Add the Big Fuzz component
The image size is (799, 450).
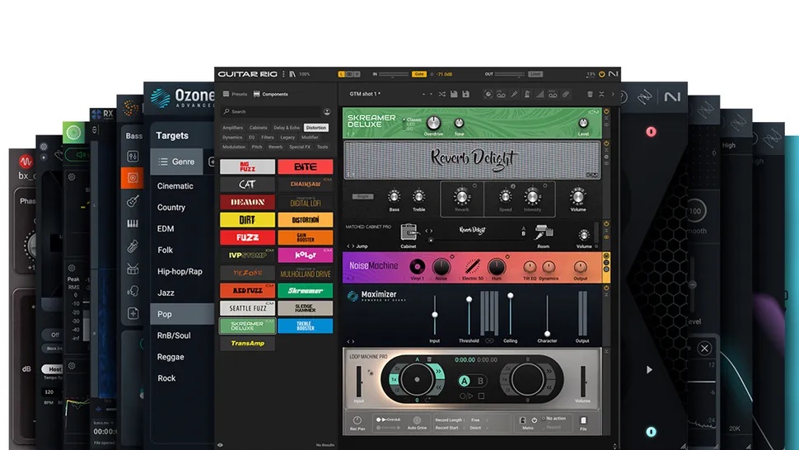[248, 166]
